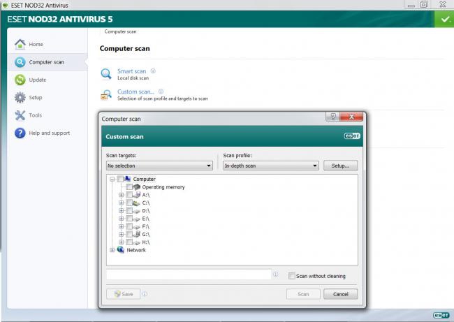Expand the D:\ drive node
The height and width of the screenshot is (322, 454).
122,210
